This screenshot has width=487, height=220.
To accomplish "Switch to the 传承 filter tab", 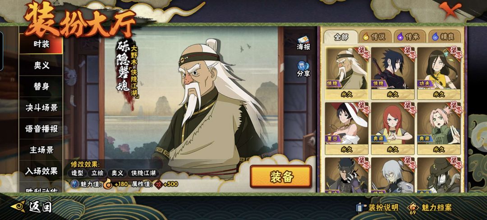I will coord(409,37).
